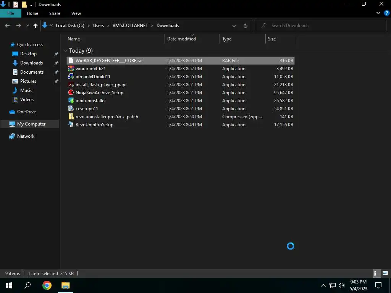Show hidden system tray icons
The height and width of the screenshot is (293, 391).
323,285
